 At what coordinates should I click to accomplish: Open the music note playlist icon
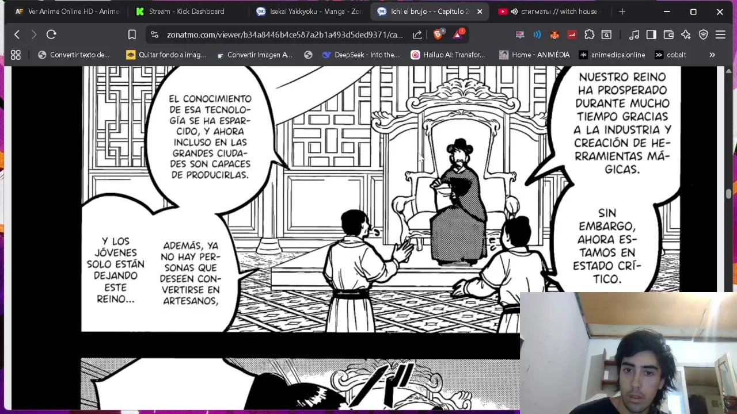[x=634, y=34]
